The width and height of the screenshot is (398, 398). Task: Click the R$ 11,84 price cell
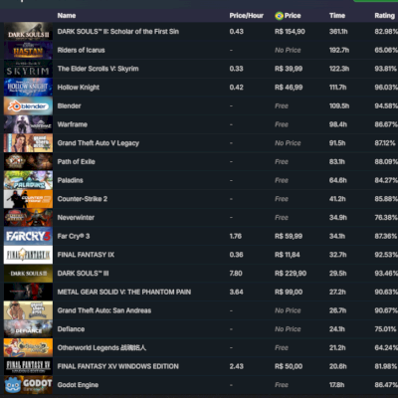pos(288,255)
